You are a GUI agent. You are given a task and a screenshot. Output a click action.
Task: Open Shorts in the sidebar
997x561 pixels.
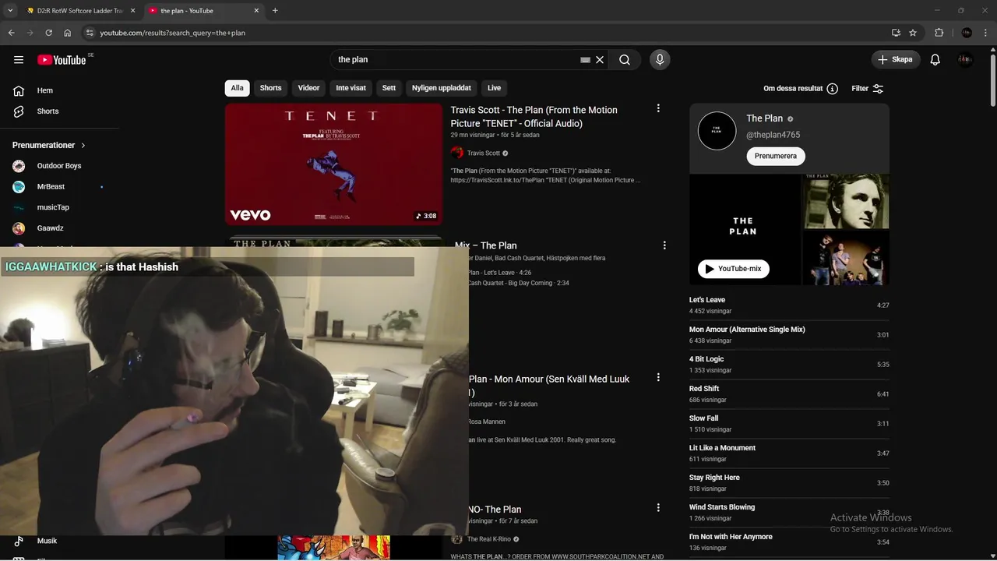(47, 111)
